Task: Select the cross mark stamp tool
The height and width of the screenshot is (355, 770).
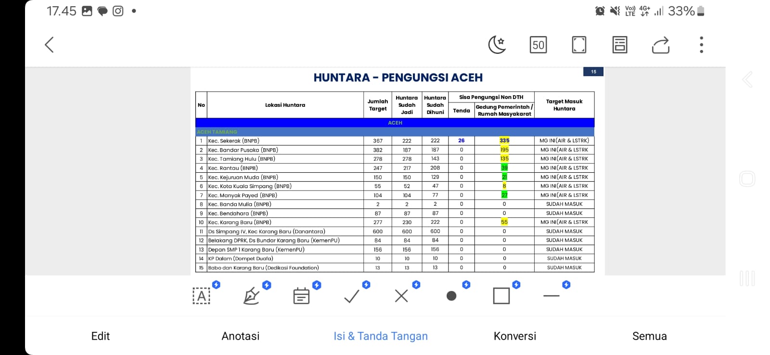Action: pyautogui.click(x=401, y=295)
